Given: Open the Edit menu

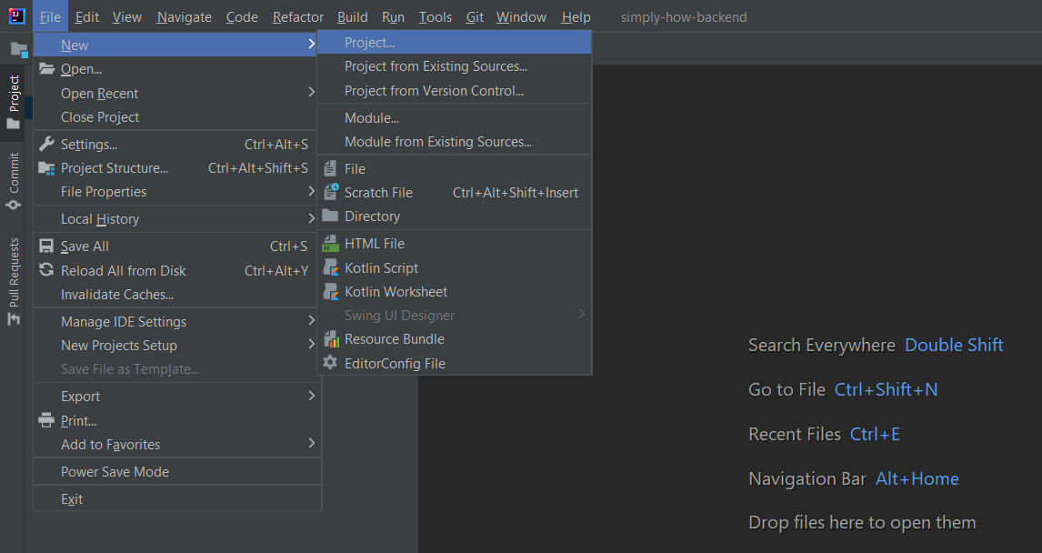Looking at the screenshot, I should (x=87, y=16).
